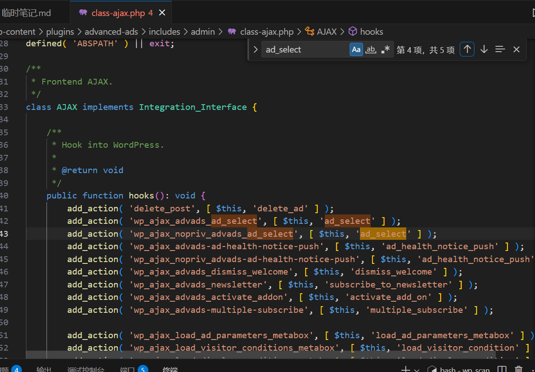Viewport: 535px width, 372px height.
Task: Open 'class-ajax.php' breadcrumb dropdown
Action: coord(267,32)
